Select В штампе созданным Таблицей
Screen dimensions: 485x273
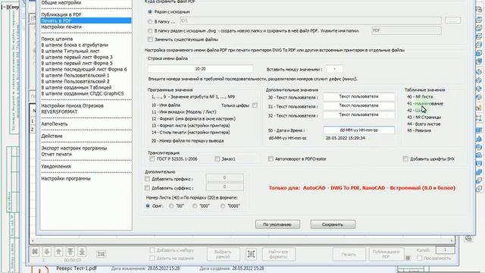click(76, 87)
